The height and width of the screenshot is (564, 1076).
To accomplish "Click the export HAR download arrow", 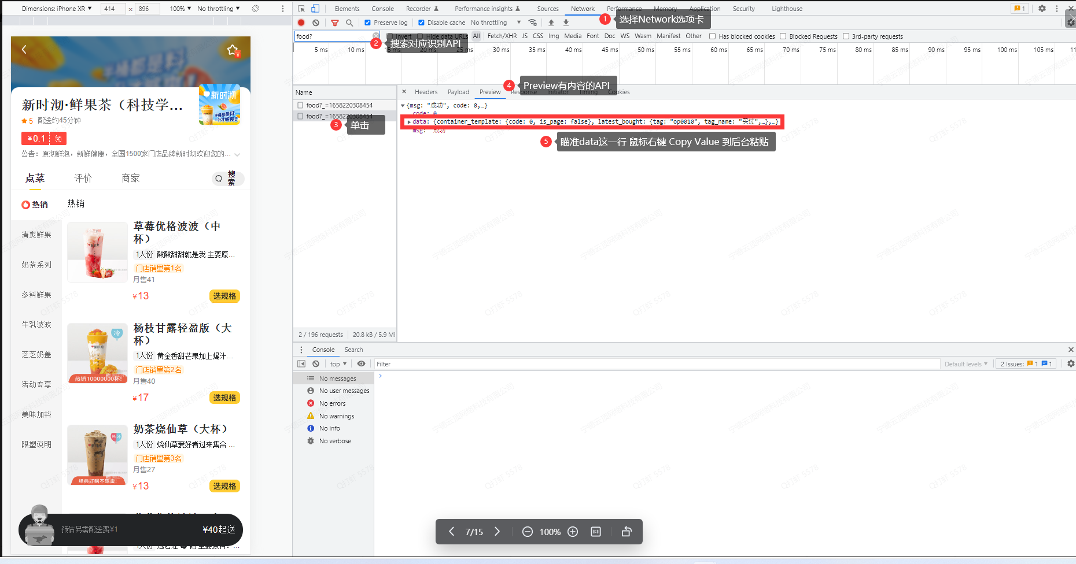I will [566, 23].
